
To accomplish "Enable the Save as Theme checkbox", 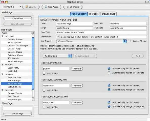I will tap(129, 41).
